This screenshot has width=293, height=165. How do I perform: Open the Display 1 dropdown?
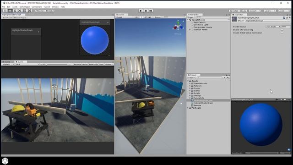point(8,64)
